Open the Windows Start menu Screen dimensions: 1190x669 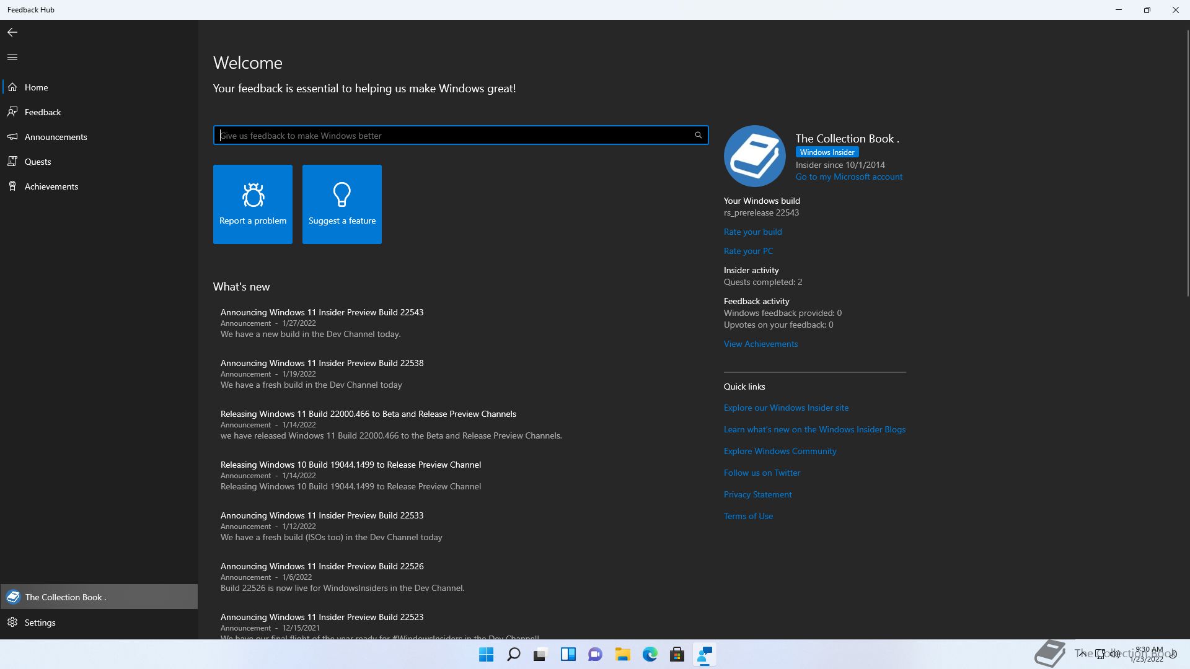tap(487, 654)
